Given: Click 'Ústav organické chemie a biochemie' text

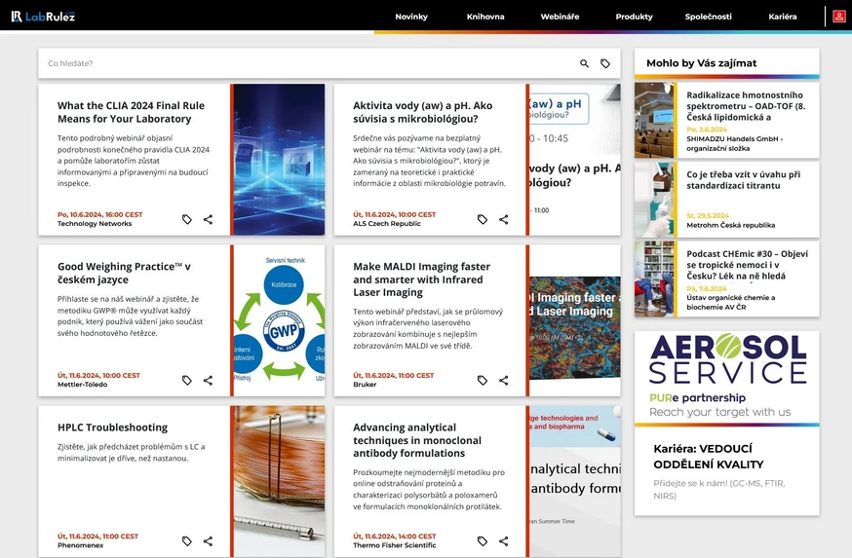Looking at the screenshot, I should (x=731, y=302).
